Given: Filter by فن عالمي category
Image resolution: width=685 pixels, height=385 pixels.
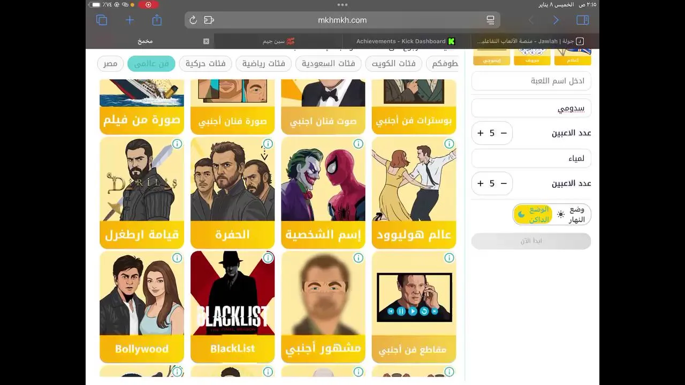Looking at the screenshot, I should click(x=151, y=64).
